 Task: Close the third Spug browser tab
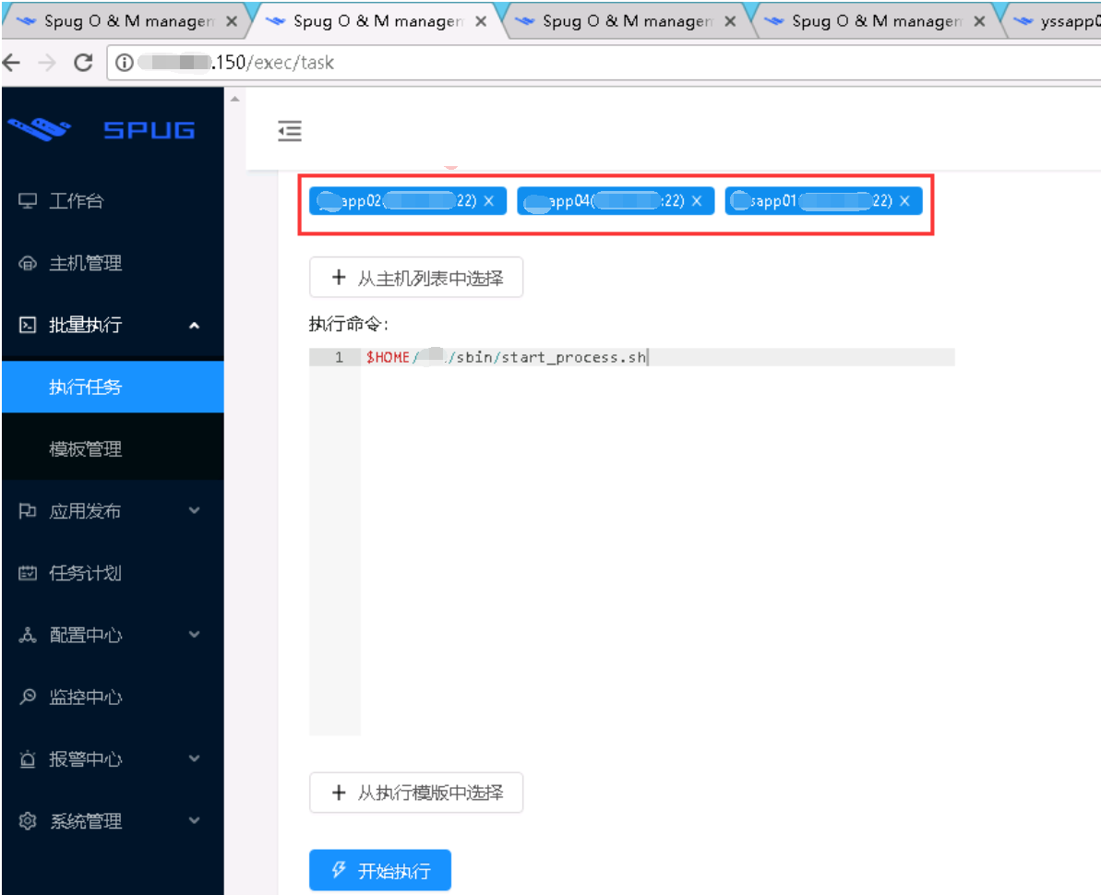730,22
